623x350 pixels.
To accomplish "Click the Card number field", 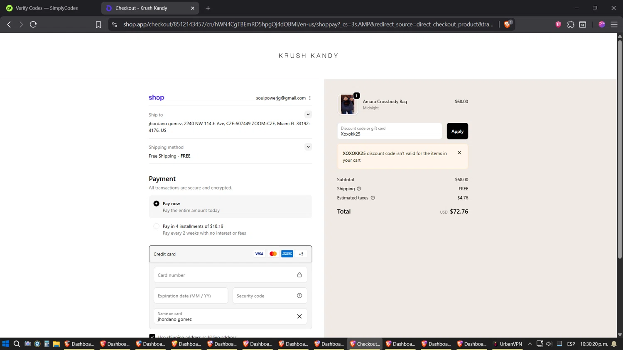I will point(230,275).
